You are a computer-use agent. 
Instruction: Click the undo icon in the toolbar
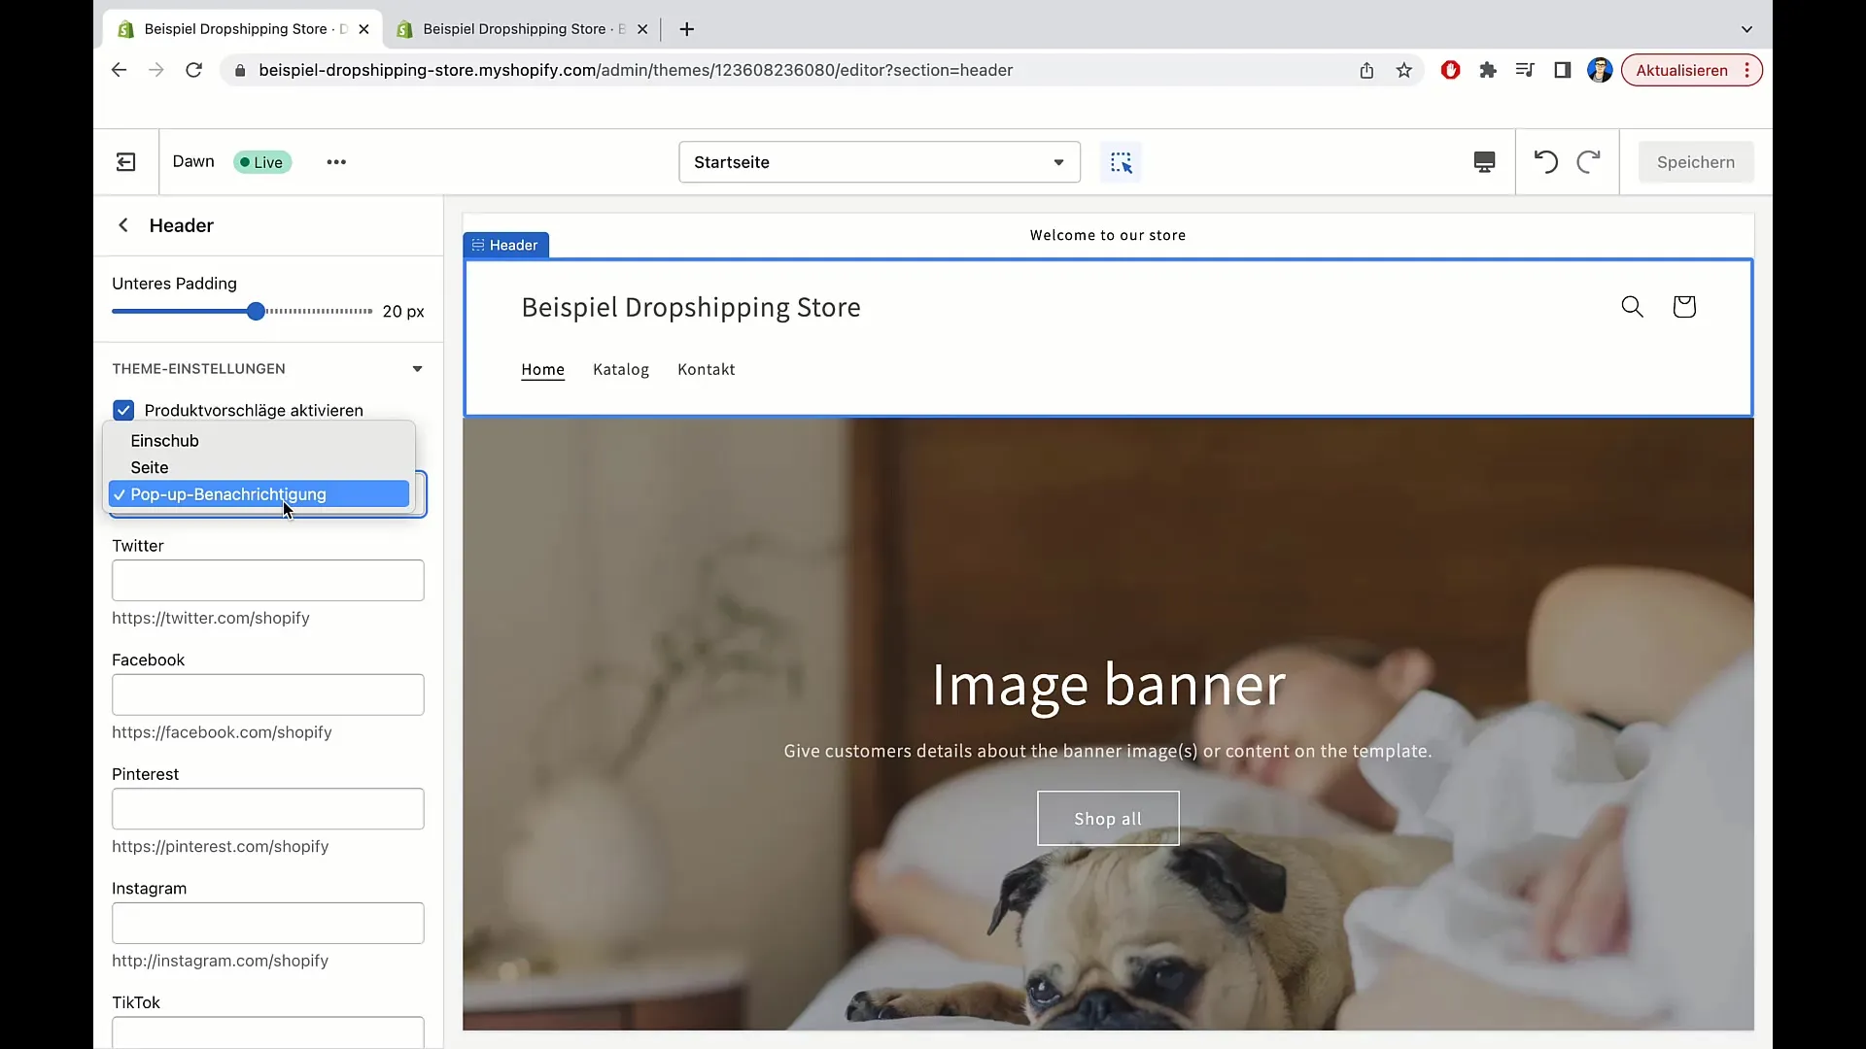pyautogui.click(x=1545, y=161)
